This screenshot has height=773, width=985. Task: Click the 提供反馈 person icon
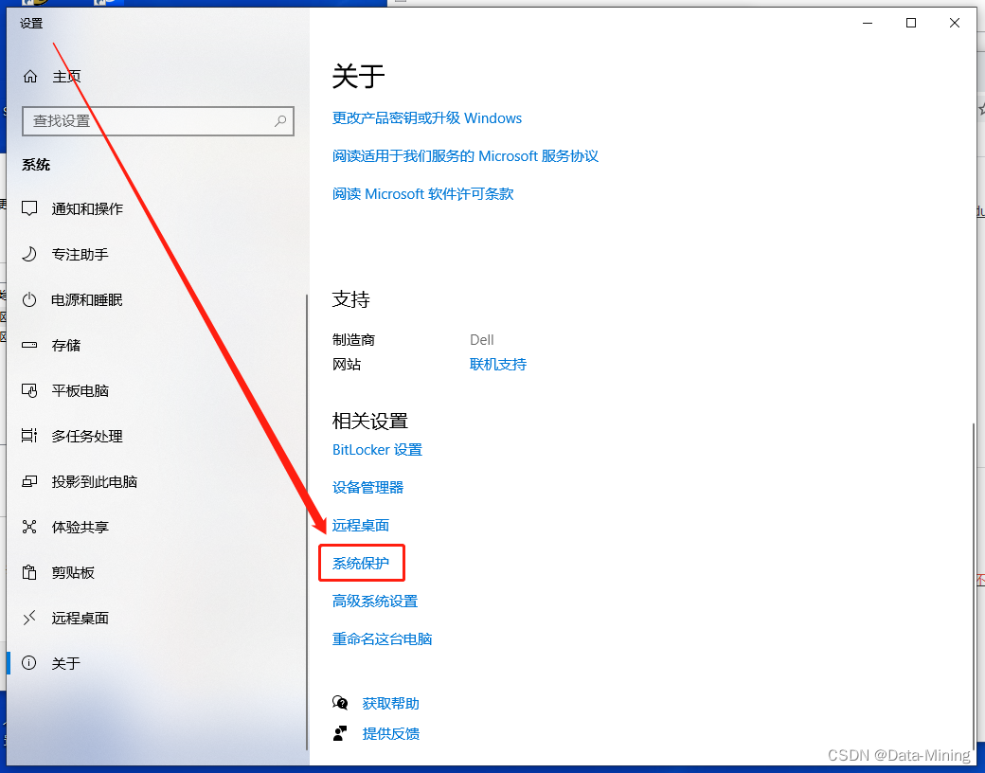[x=340, y=733]
